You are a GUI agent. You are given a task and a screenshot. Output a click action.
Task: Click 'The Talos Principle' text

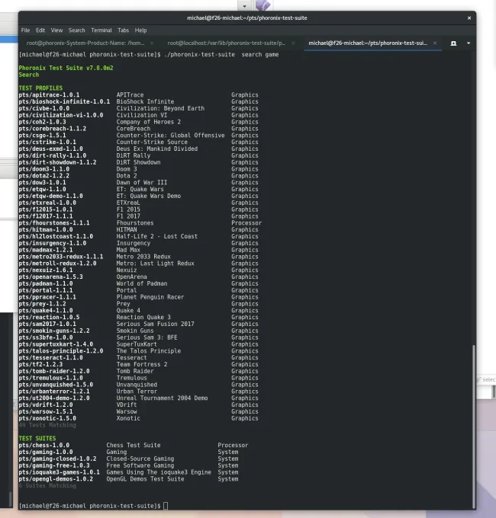tap(149, 351)
